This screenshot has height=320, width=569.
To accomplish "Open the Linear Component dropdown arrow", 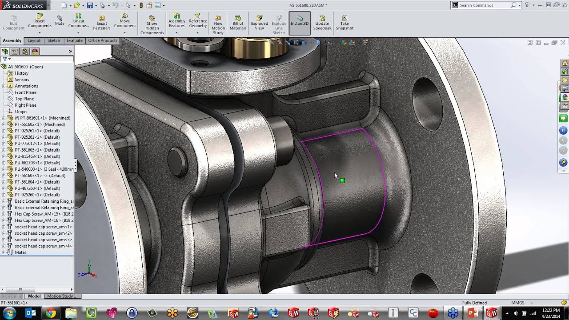I will pyautogui.click(x=78, y=32).
